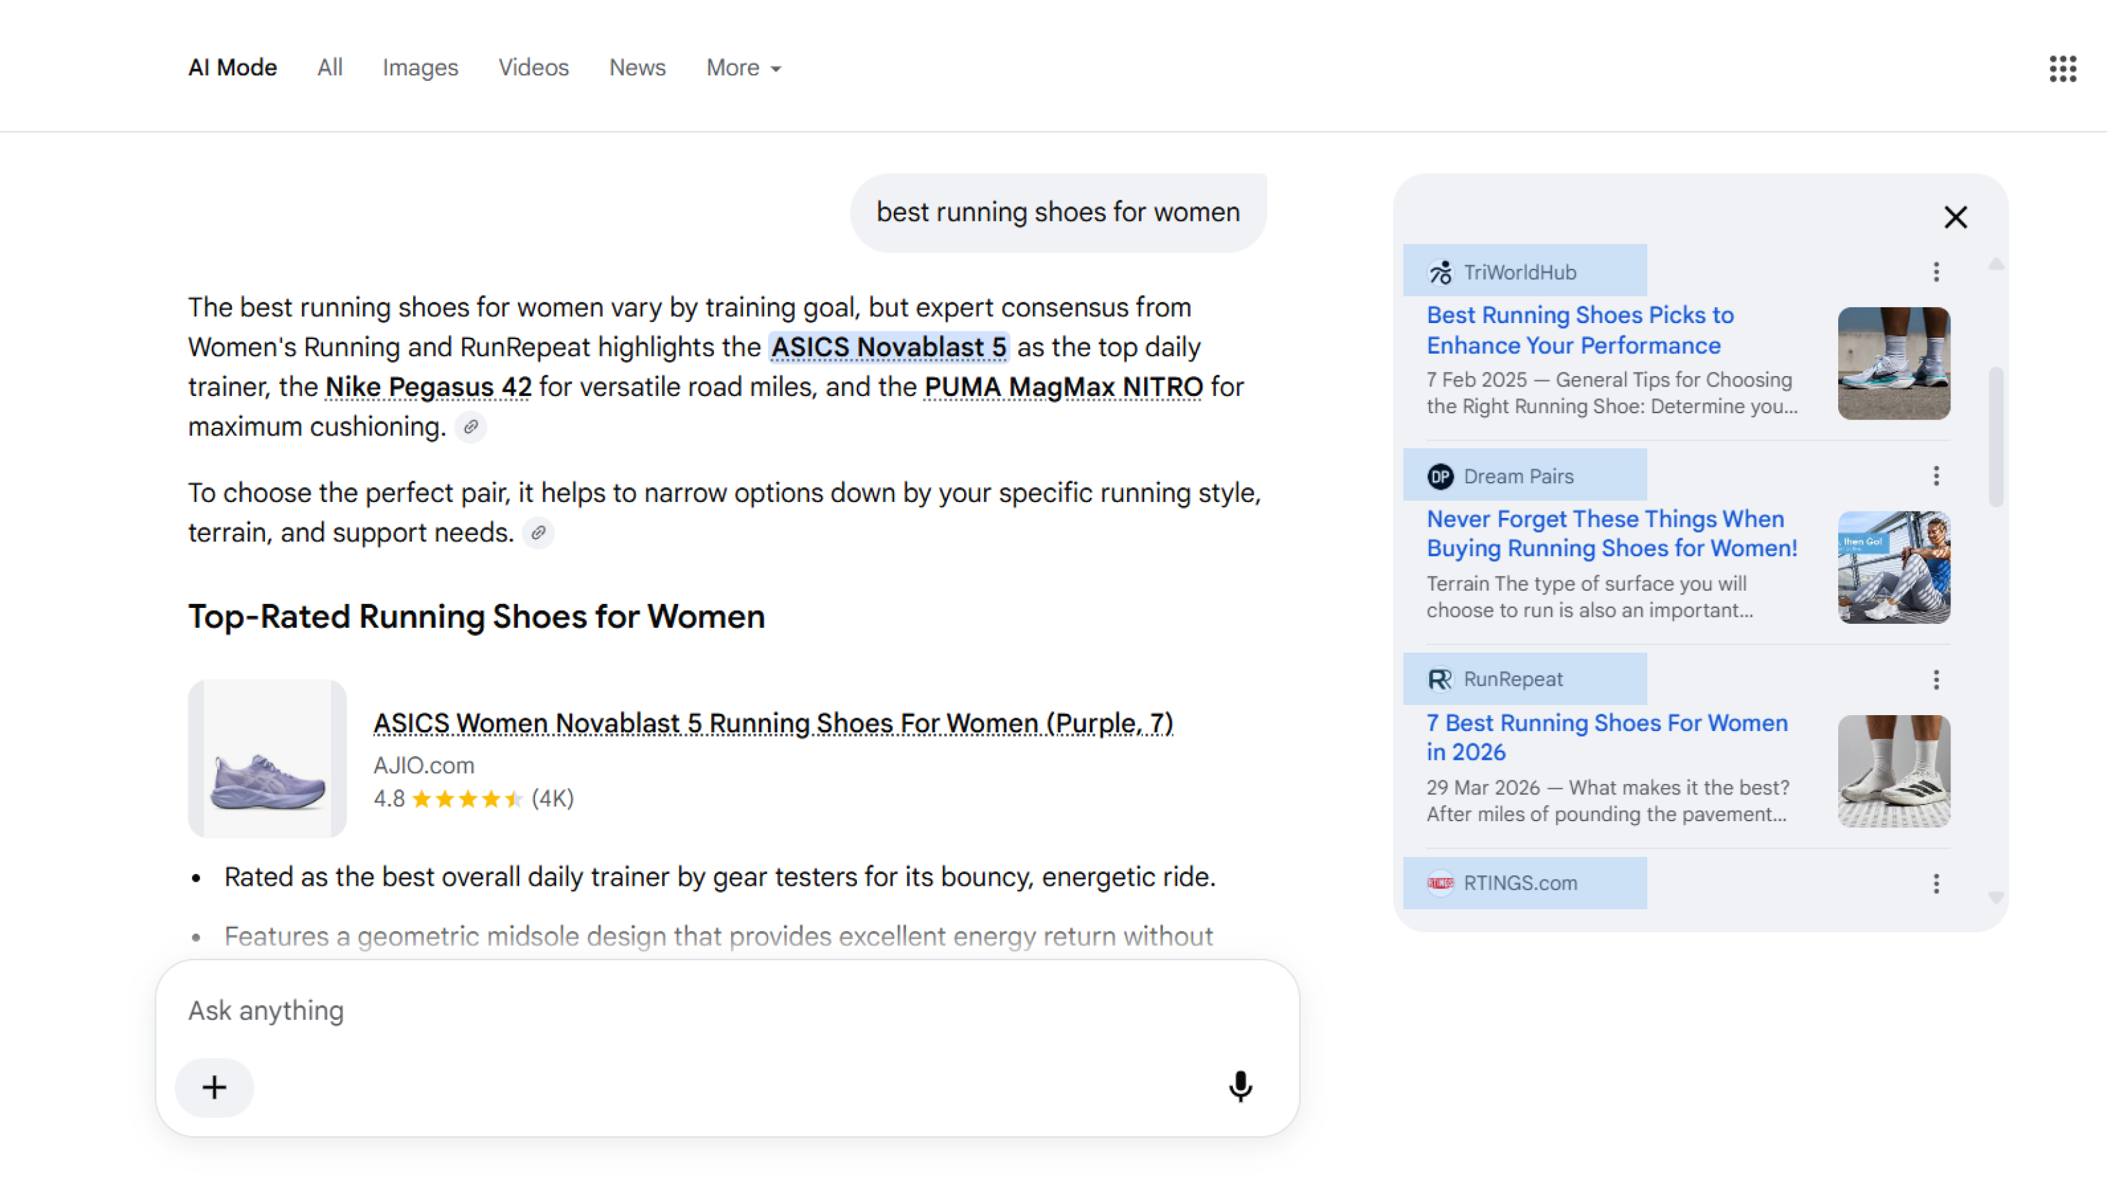
Task: Click the RunRepeat source label
Action: 1513,679
